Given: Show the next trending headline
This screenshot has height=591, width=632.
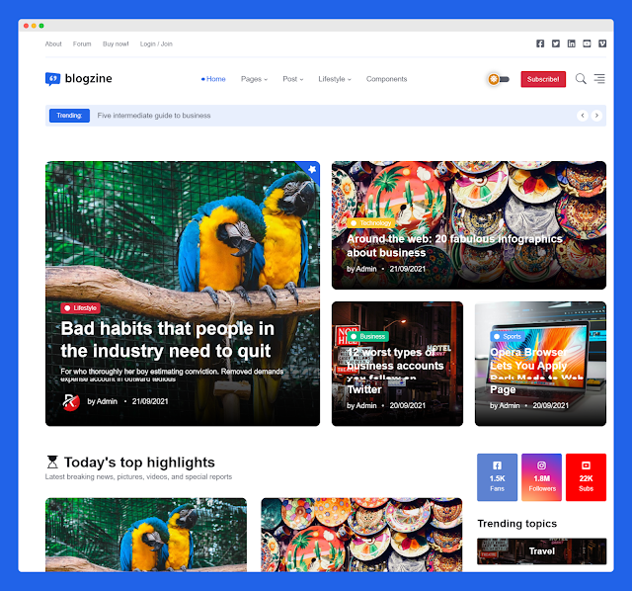Looking at the screenshot, I should point(596,116).
